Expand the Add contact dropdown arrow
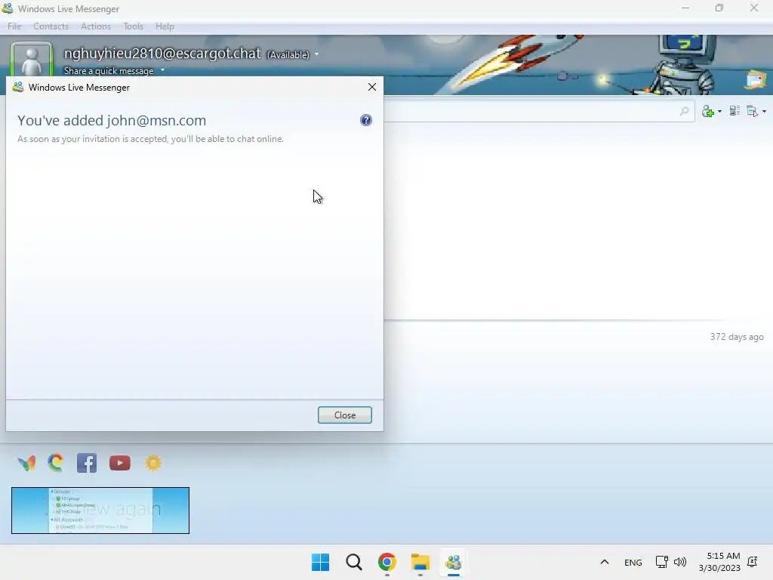 719,112
